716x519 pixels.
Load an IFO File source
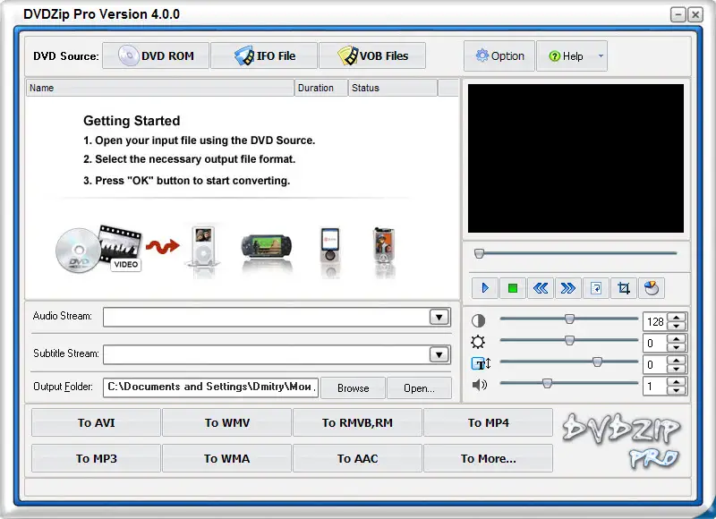[264, 55]
